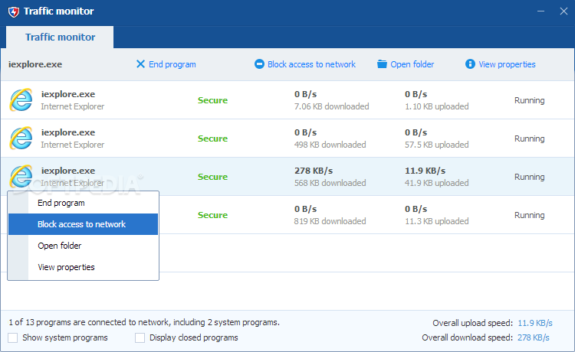Tick the Display closed programs checkbox
Viewport: 575px width, 352px height.
[x=140, y=337]
